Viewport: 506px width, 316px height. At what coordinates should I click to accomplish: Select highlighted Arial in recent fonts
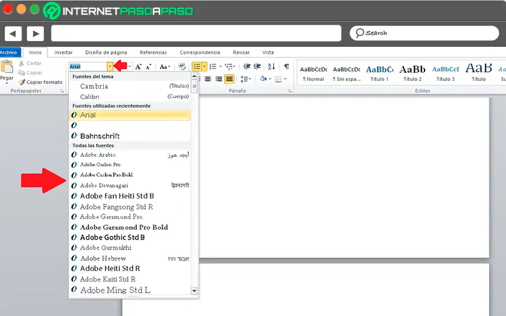pos(130,115)
